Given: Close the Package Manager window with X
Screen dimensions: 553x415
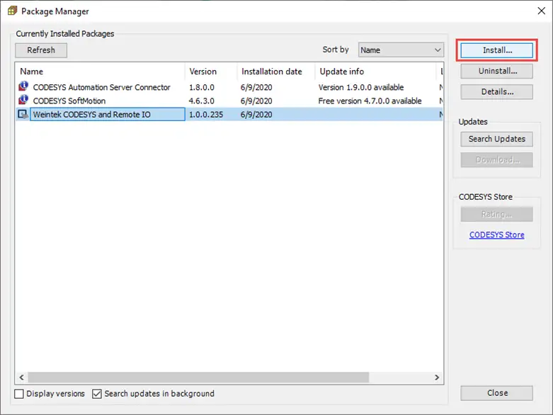Looking at the screenshot, I should pyautogui.click(x=542, y=11).
